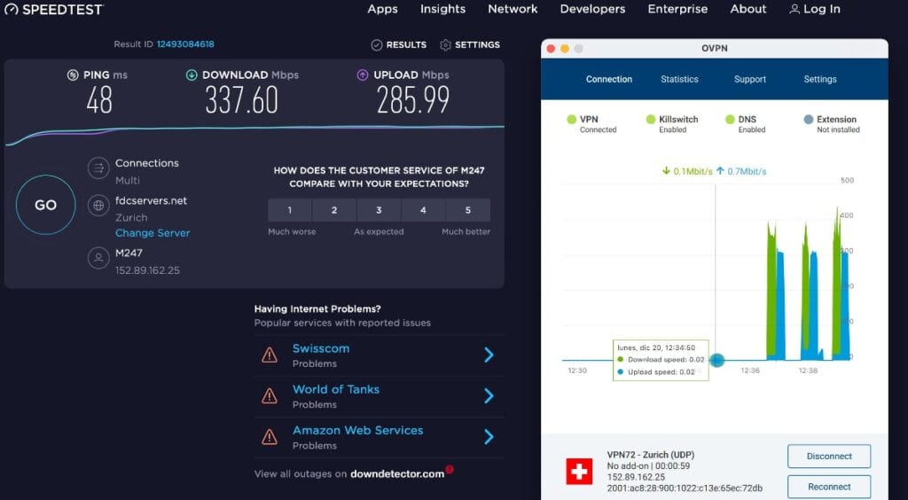
Task: Switch to OVPN Connection tab
Action: (609, 79)
